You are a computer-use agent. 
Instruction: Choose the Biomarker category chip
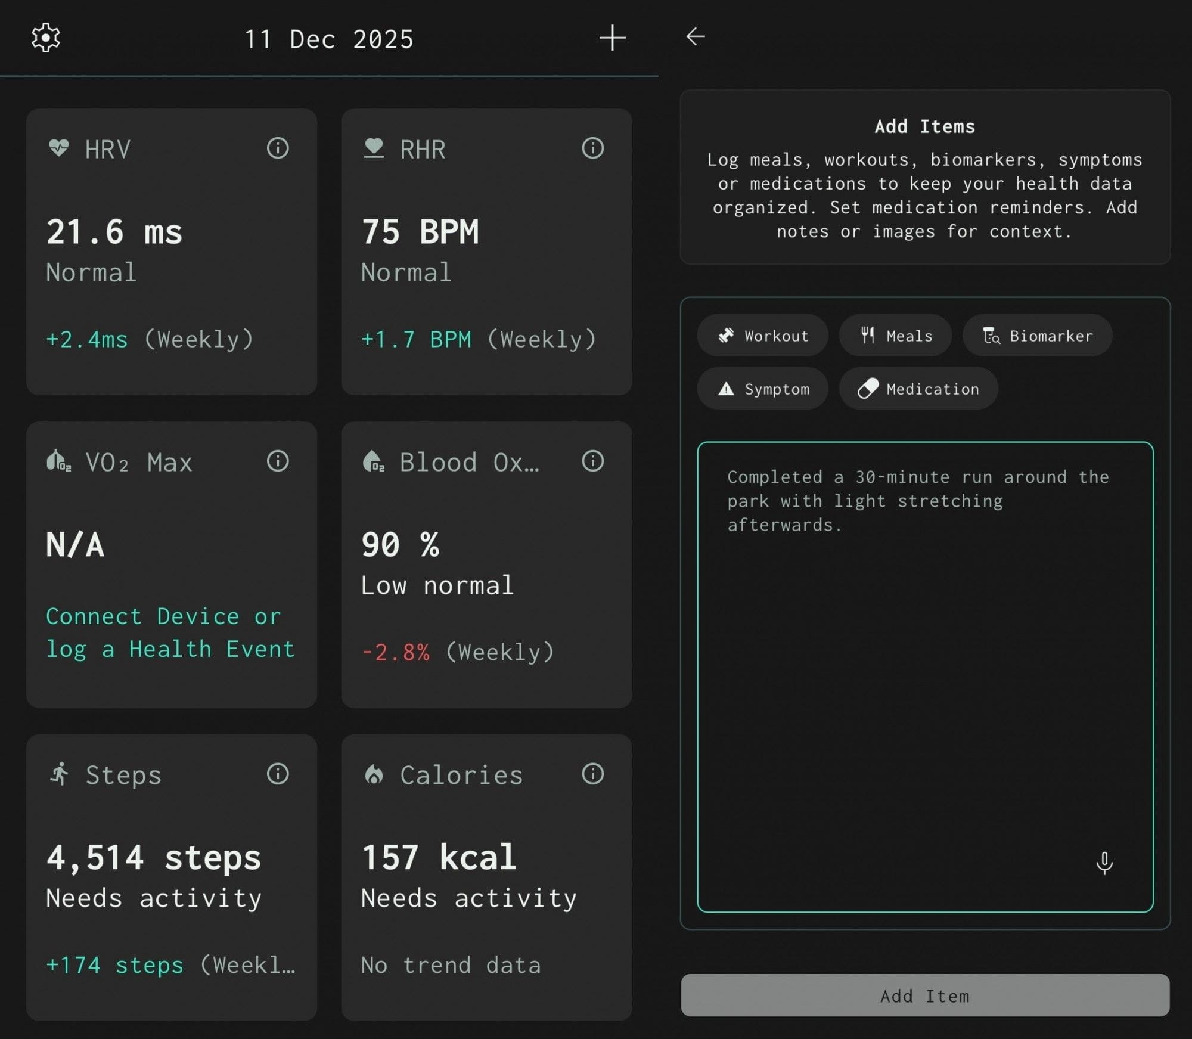coord(1037,336)
